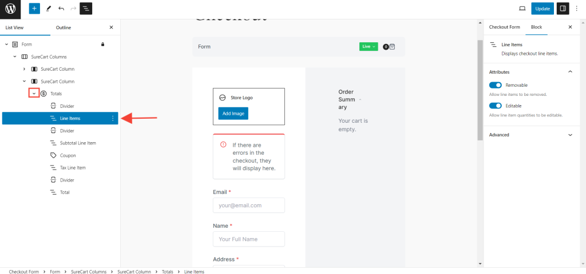This screenshot has width=586, height=274.
Task: Switch to the Outline tab
Action: [x=64, y=27]
